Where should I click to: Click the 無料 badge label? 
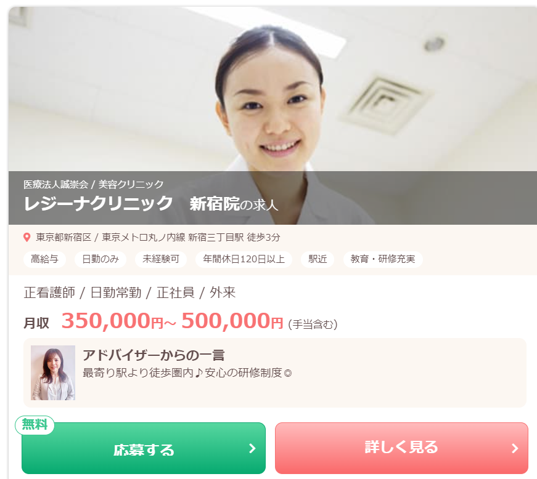35,425
